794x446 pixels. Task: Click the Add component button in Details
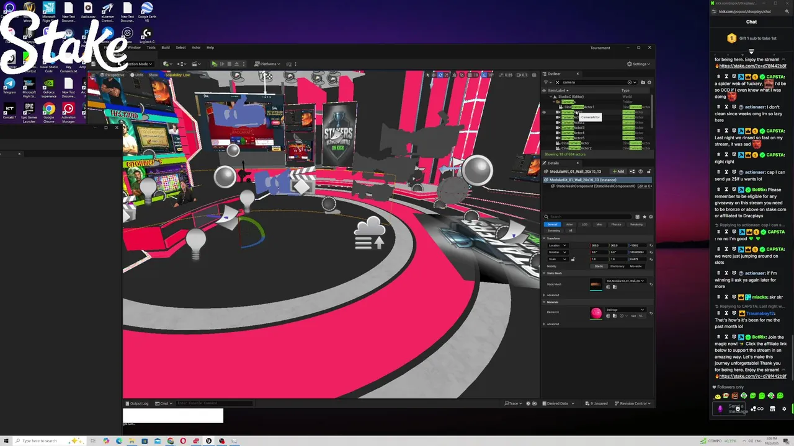tap(618, 172)
